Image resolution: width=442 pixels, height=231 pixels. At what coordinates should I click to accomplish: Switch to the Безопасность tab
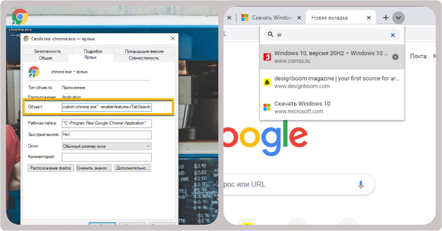point(48,51)
